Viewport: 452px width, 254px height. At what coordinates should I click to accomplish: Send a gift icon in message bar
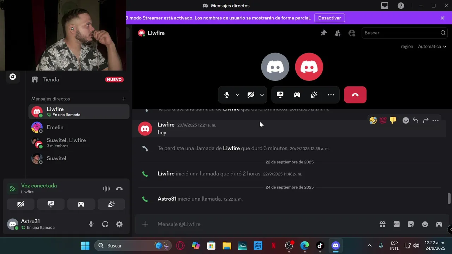pyautogui.click(x=382, y=224)
